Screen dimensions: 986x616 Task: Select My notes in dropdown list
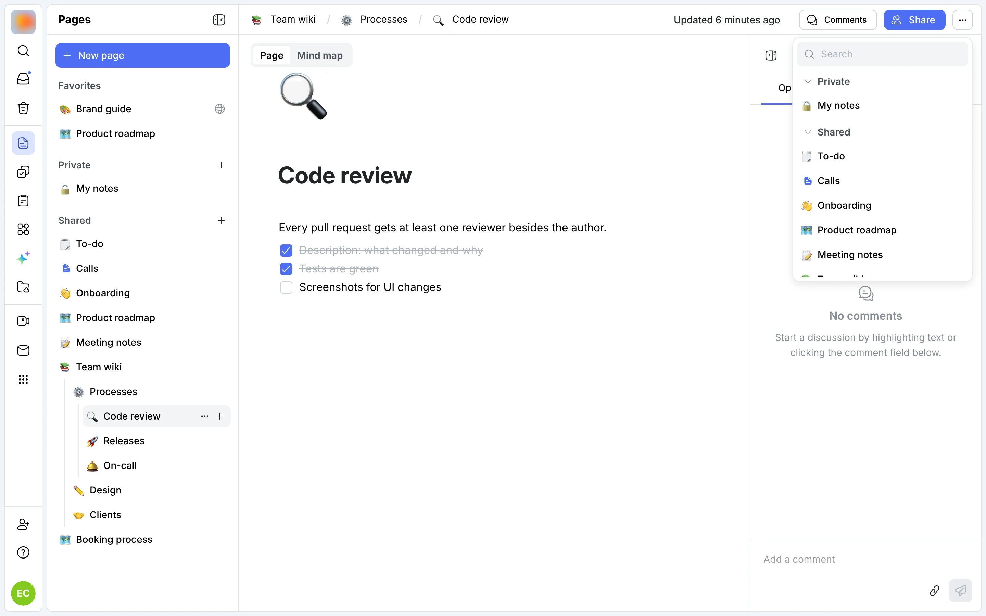coord(882,105)
